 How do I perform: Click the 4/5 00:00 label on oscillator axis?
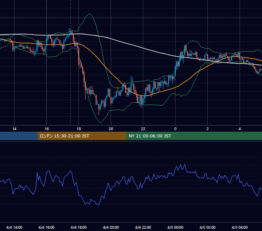175,227
